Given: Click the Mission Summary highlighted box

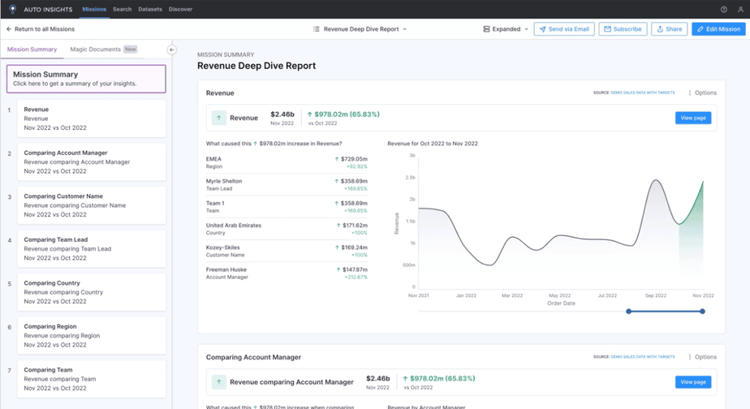Looking at the screenshot, I should (86, 79).
